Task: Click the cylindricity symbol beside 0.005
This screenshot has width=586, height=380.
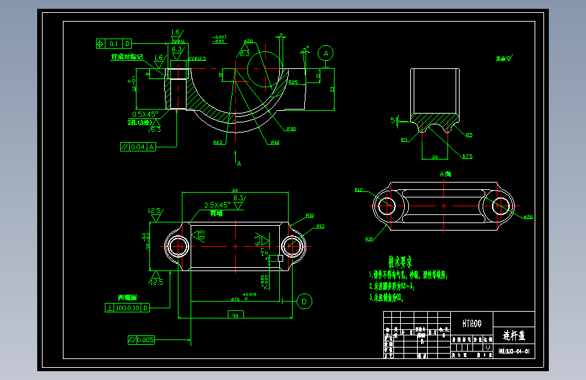Action: pos(132,340)
